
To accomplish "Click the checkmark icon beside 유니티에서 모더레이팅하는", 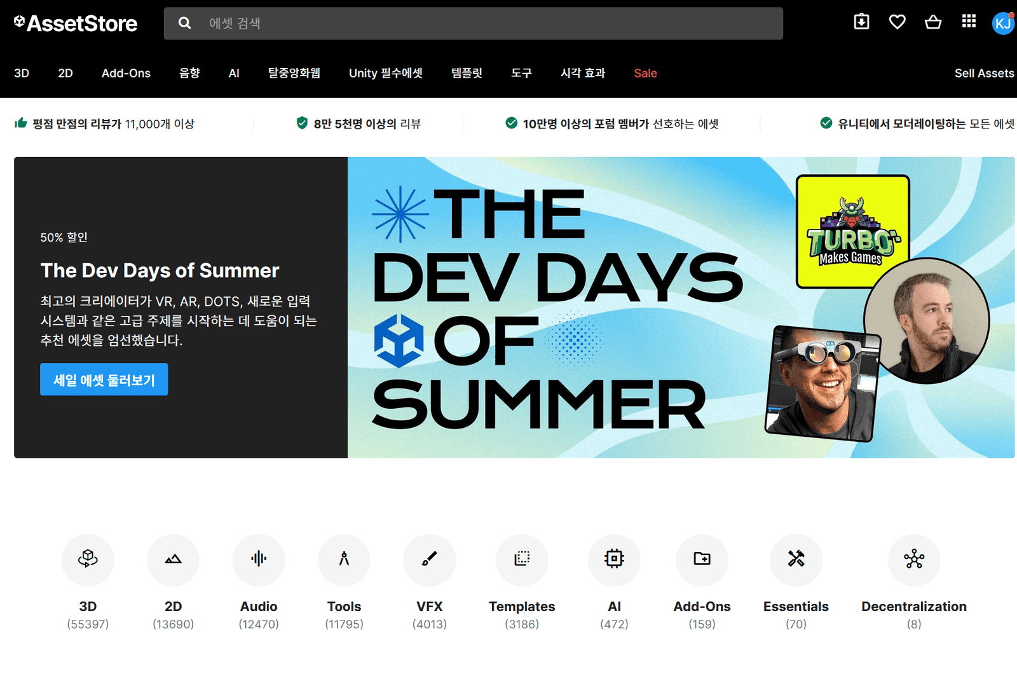I will [x=826, y=123].
